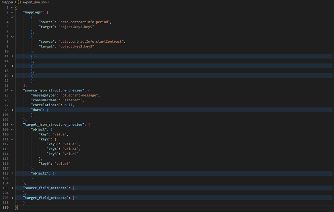Viewport: 334px width, 212px height.
Task: Fold the "key2" nested object
Action: (x=13, y=139)
